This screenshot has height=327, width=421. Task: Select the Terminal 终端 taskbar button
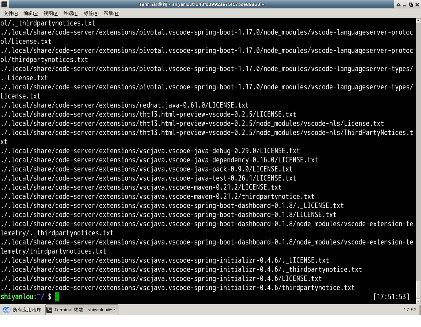pyautogui.click(x=82, y=310)
